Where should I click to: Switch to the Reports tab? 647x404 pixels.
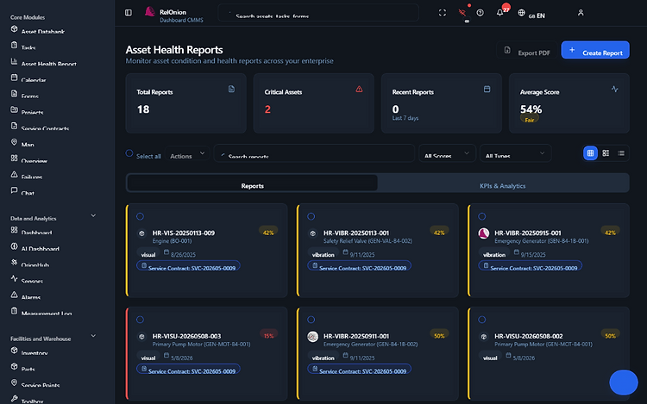pyautogui.click(x=252, y=183)
